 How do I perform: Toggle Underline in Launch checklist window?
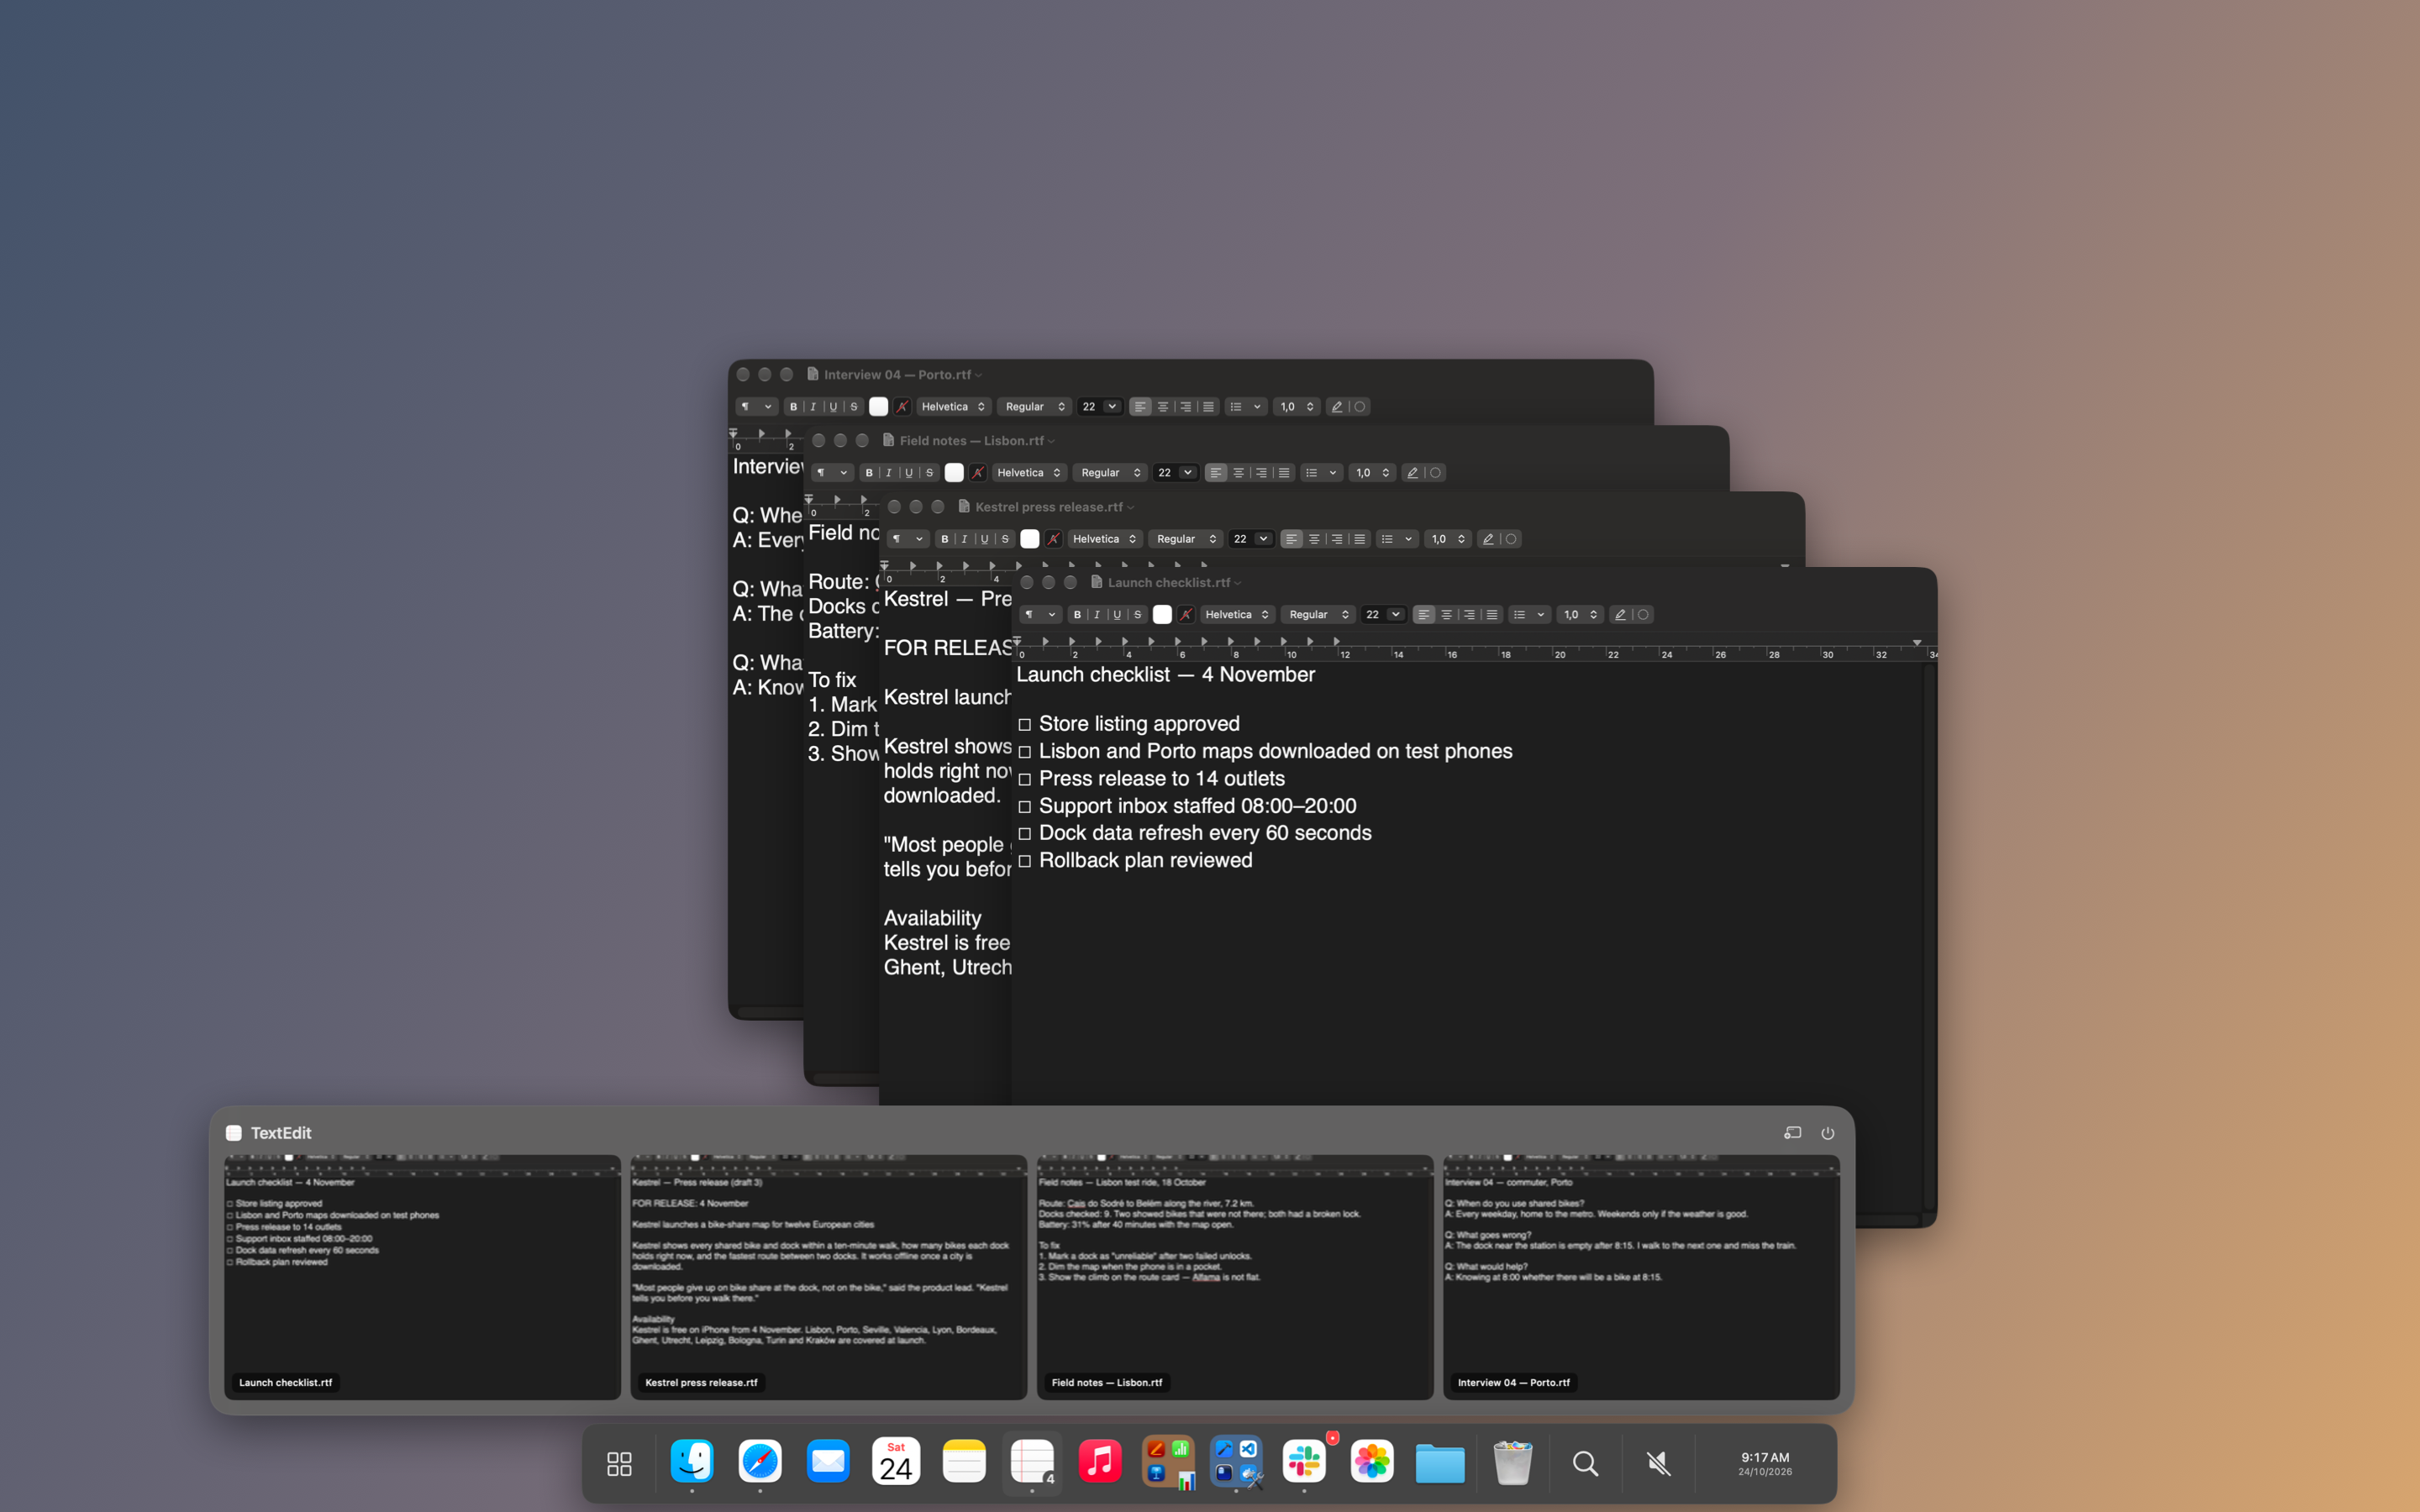tap(1117, 614)
